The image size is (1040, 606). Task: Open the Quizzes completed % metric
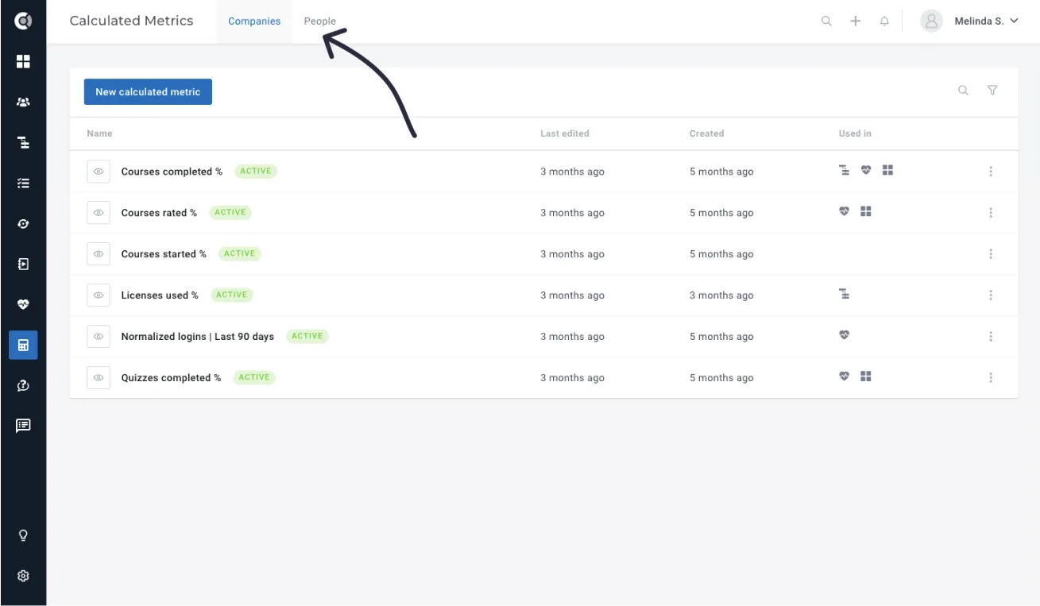click(x=171, y=378)
